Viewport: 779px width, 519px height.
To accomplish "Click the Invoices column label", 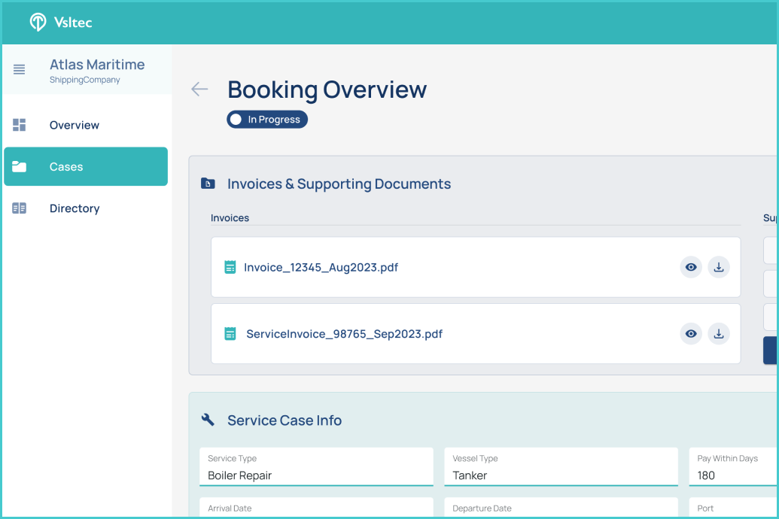I will pos(230,218).
